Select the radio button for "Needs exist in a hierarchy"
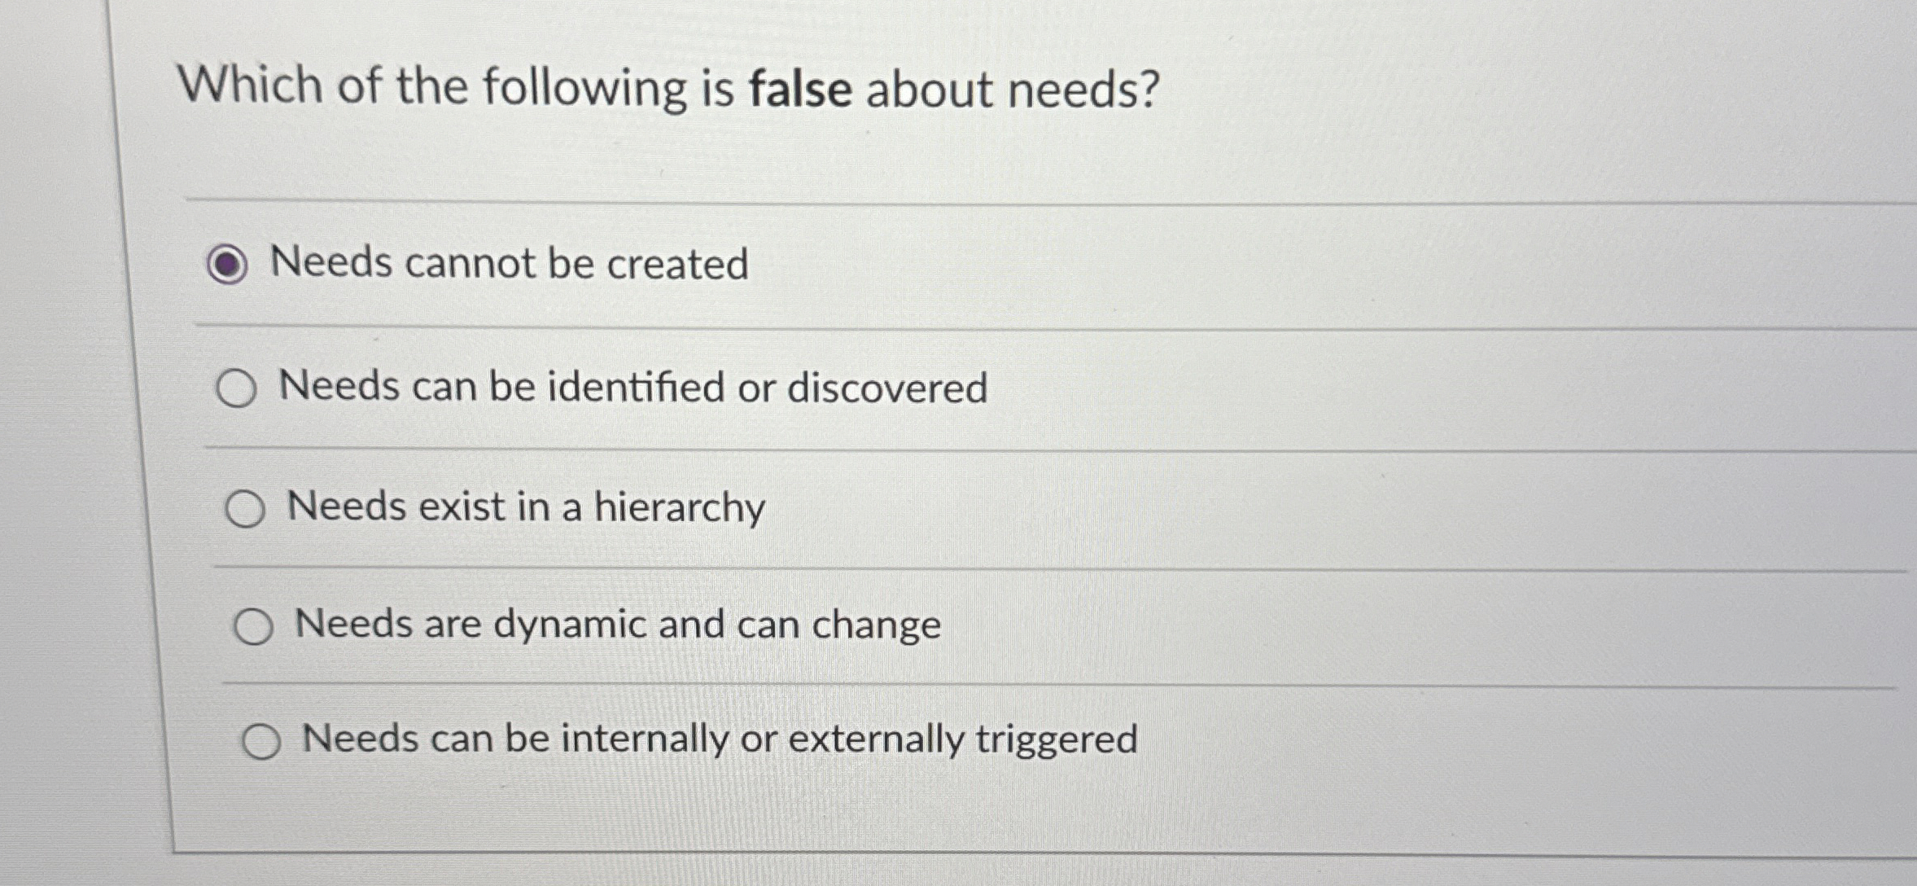1917x886 pixels. point(246,508)
